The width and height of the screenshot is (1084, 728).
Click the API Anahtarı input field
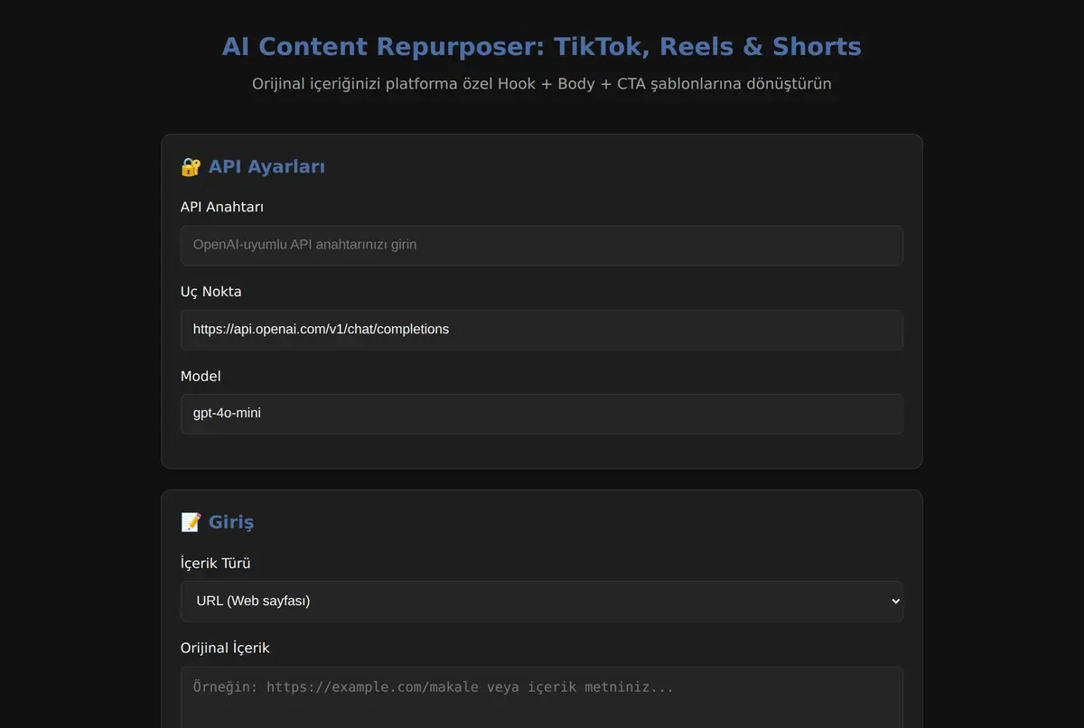click(542, 246)
